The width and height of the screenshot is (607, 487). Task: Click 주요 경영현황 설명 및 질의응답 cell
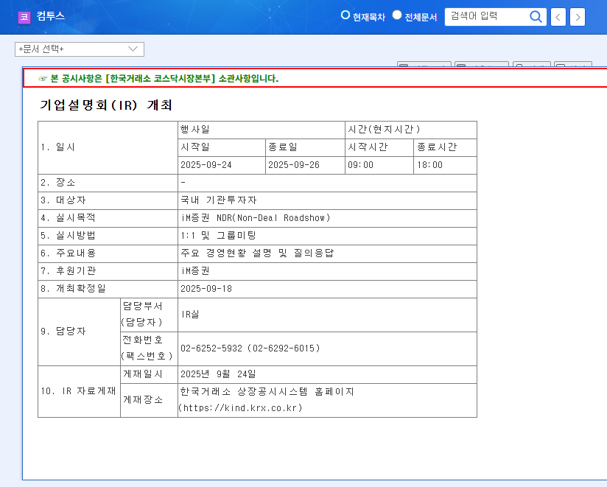tap(327, 253)
